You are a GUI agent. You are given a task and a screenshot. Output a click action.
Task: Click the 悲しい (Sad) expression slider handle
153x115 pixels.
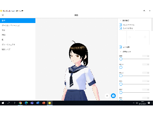[121, 76]
